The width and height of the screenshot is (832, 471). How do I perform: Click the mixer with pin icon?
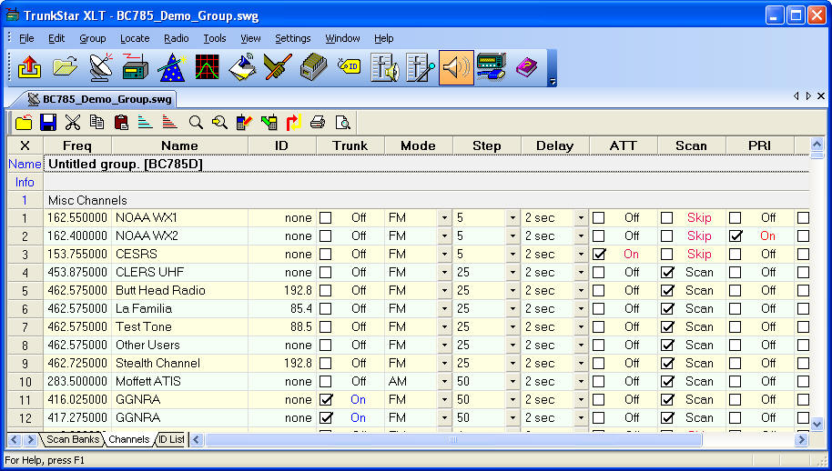(x=421, y=67)
